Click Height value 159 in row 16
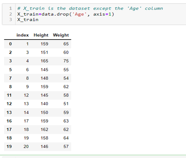The image size is (186, 158). [44, 121]
